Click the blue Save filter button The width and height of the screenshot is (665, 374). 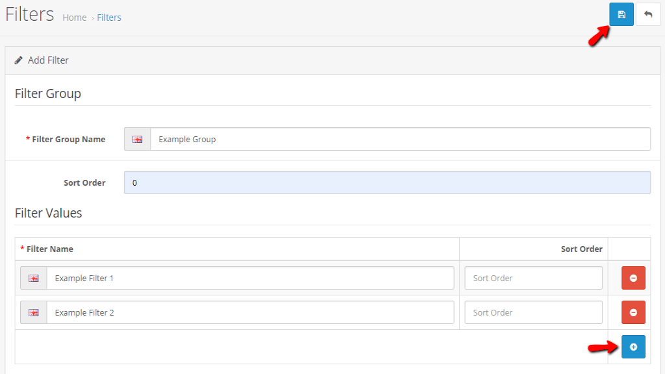pos(621,14)
